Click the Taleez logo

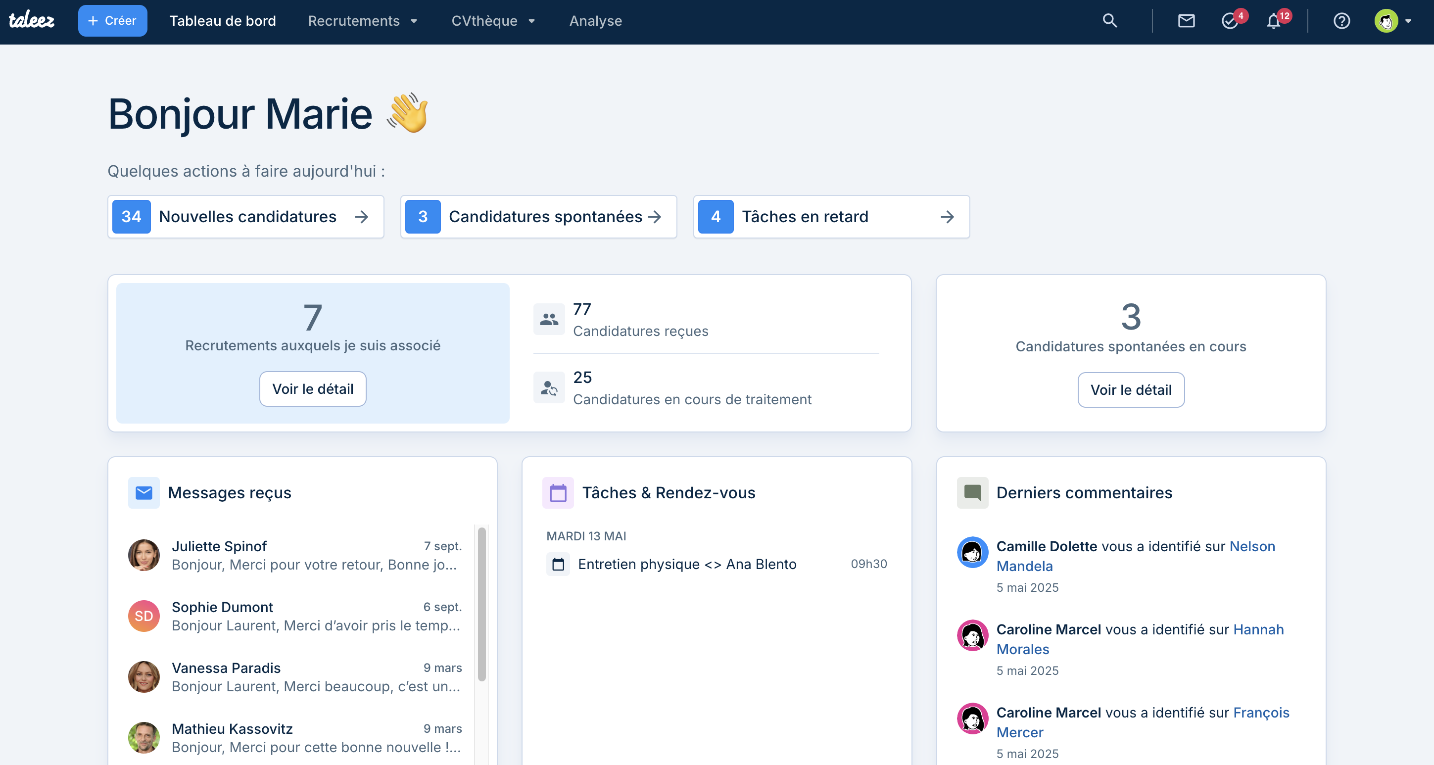(x=32, y=20)
